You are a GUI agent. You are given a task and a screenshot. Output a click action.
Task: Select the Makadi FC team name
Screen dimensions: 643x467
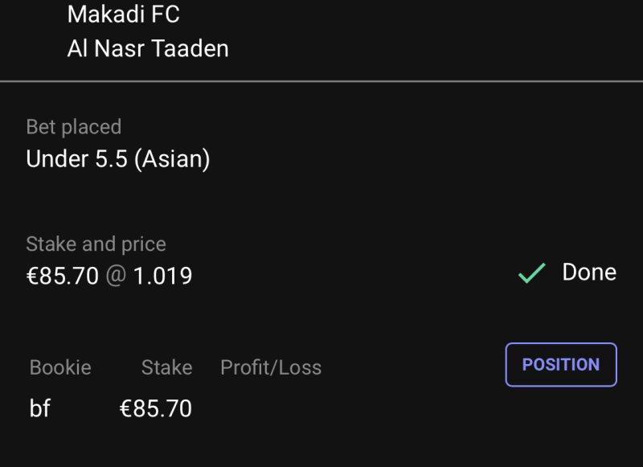pyautogui.click(x=123, y=14)
